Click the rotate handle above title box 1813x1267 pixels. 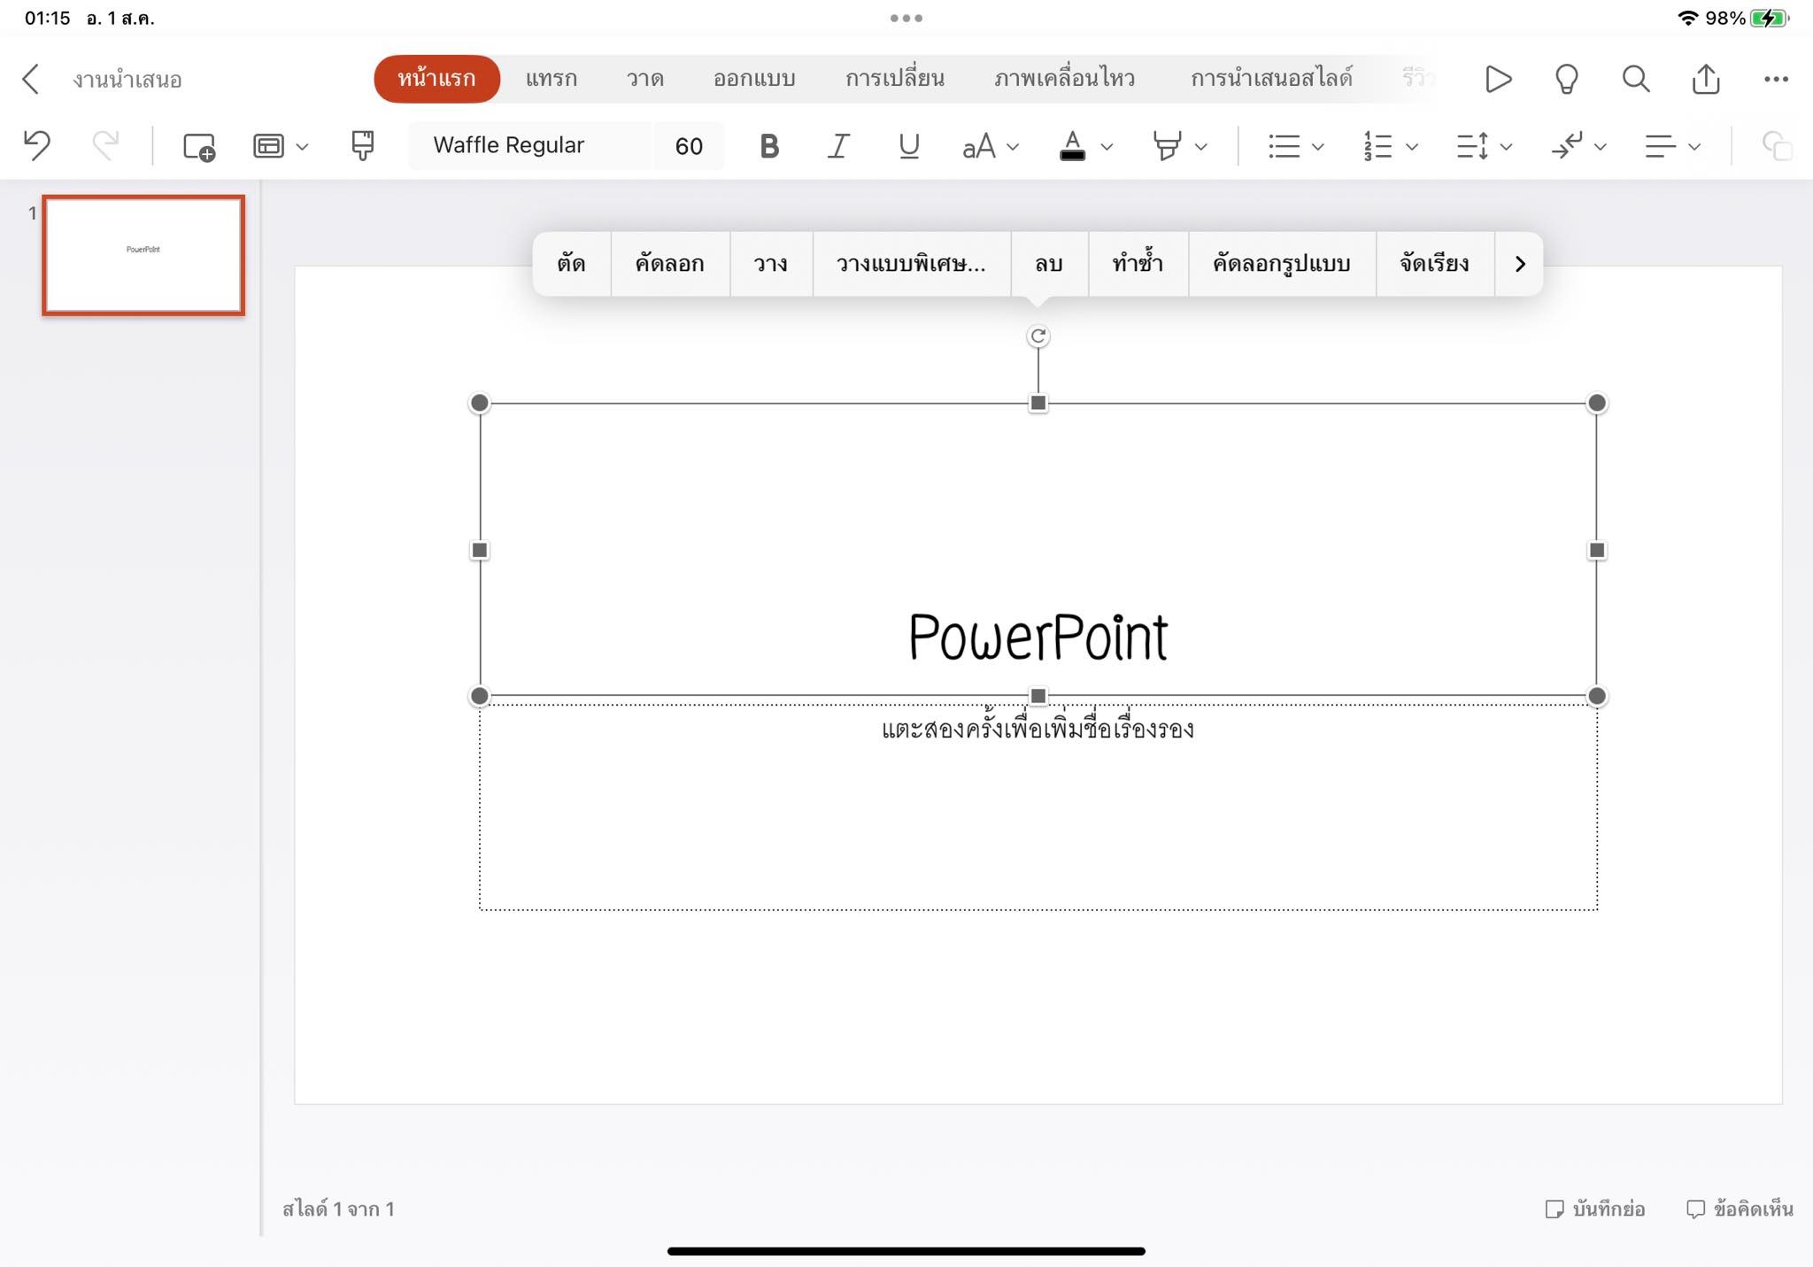click(1038, 336)
